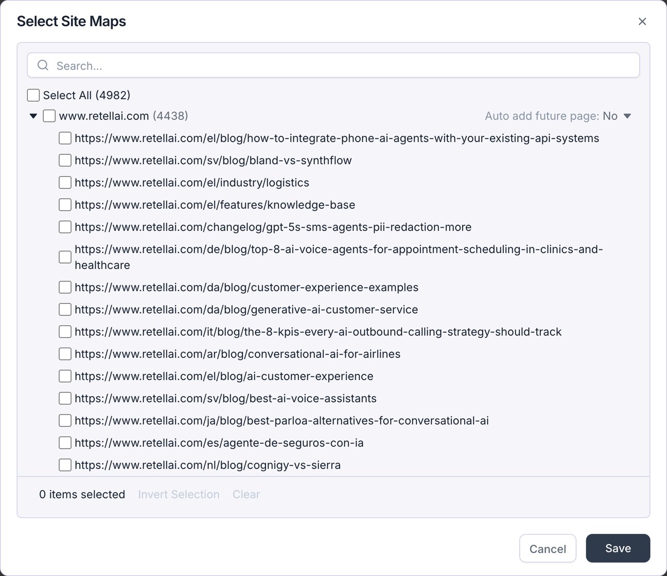This screenshot has height=576, width=667.
Task: Click the 0 items selected text
Action: 82,494
